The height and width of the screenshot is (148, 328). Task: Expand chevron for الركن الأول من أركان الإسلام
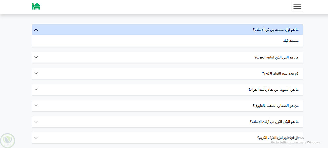pos(36,122)
